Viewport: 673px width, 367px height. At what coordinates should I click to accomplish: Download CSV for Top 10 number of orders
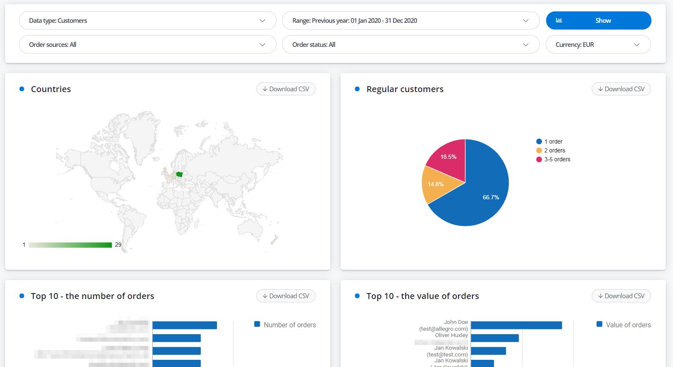(286, 296)
